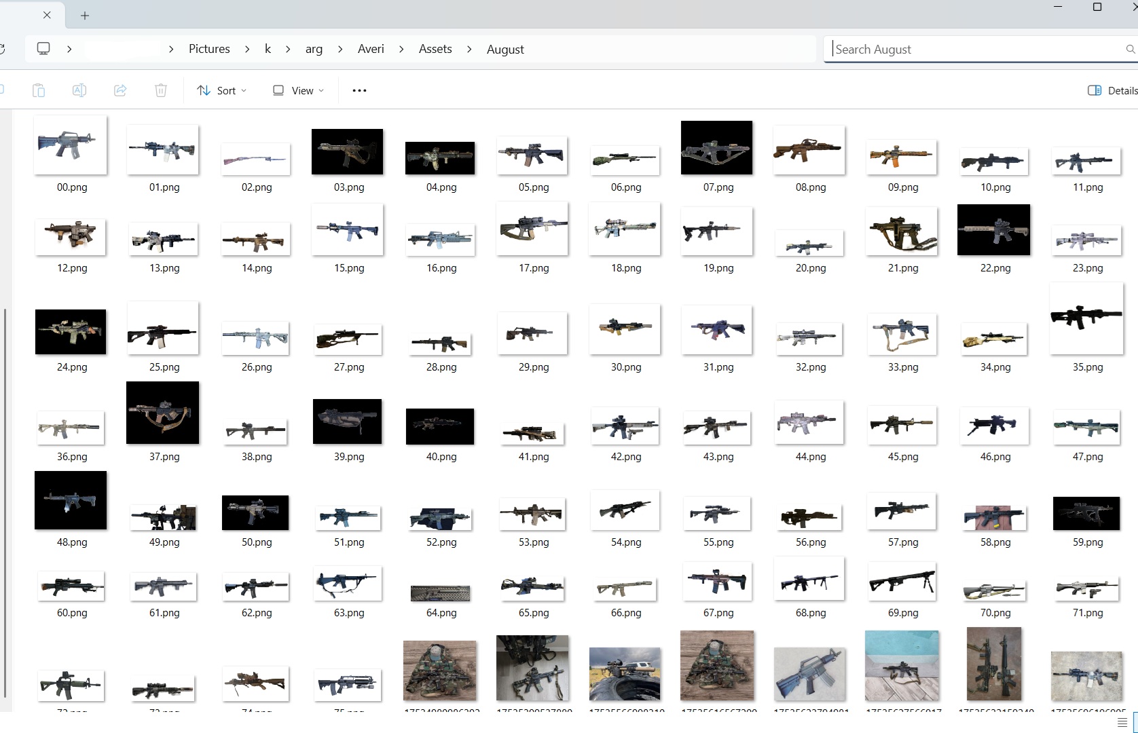Select thumbnail of 50.png
The height and width of the screenshot is (733, 1138).
[x=255, y=512]
